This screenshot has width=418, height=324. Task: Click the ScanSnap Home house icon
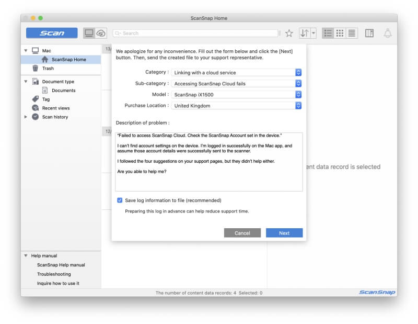click(45, 59)
